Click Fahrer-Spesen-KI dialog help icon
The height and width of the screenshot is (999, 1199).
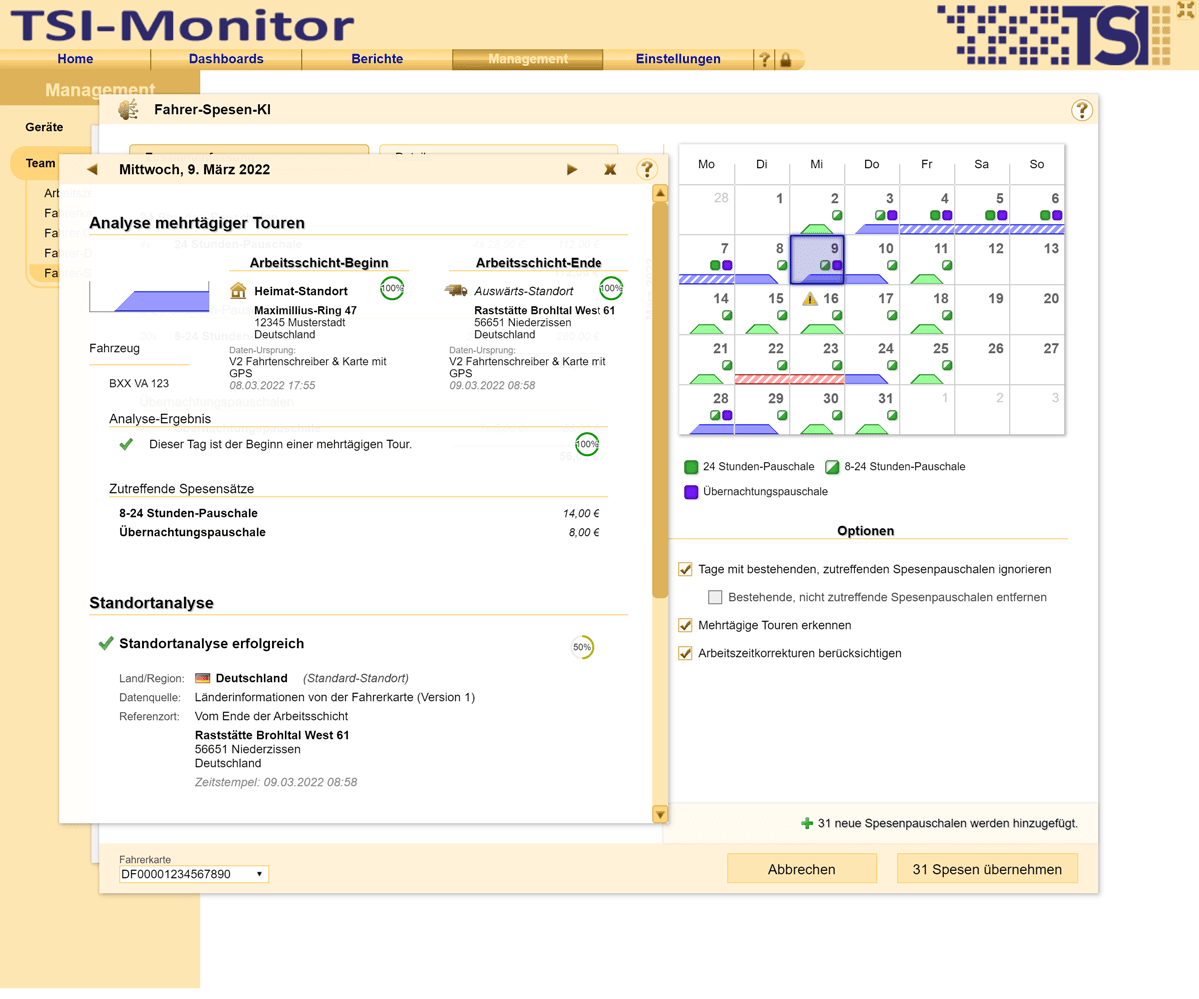(1081, 110)
